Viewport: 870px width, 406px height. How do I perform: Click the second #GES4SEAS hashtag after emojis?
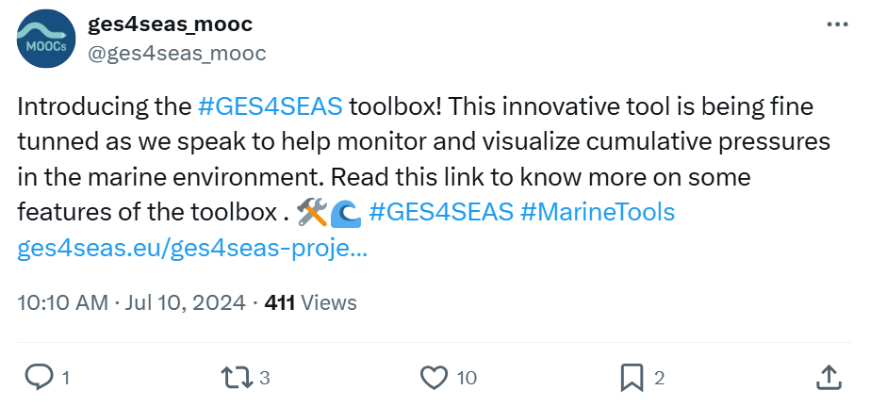(x=441, y=212)
